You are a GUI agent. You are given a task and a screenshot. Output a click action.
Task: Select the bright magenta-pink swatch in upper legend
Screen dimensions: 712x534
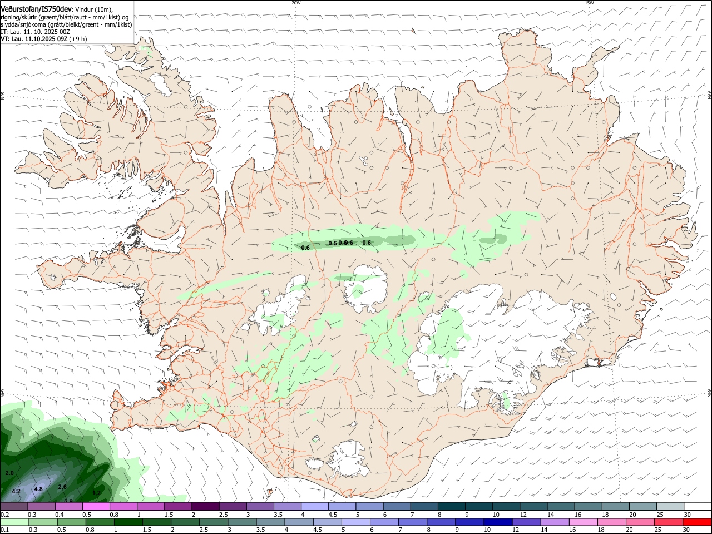(x=96, y=507)
